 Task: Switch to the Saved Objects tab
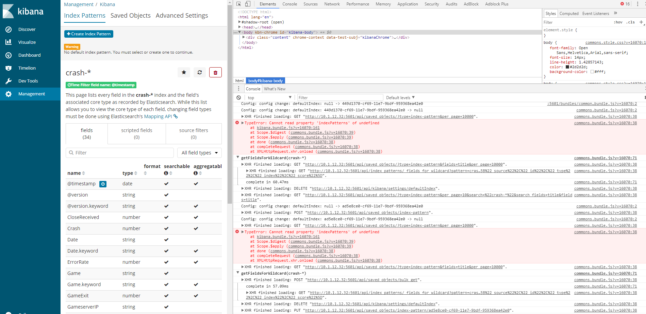(131, 16)
